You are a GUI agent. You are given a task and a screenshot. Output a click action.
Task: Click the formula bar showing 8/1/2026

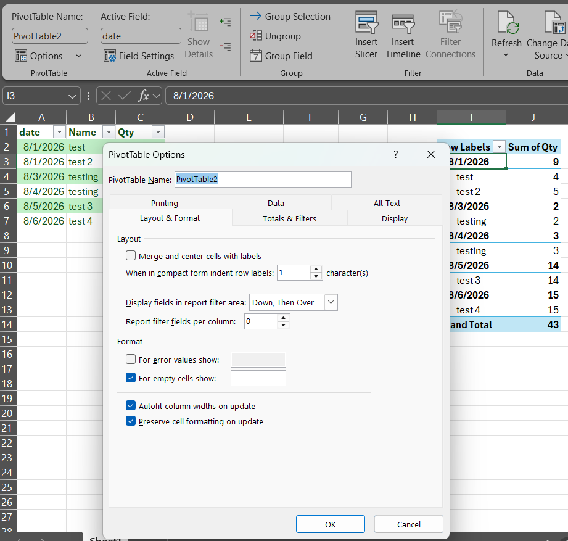(366, 96)
